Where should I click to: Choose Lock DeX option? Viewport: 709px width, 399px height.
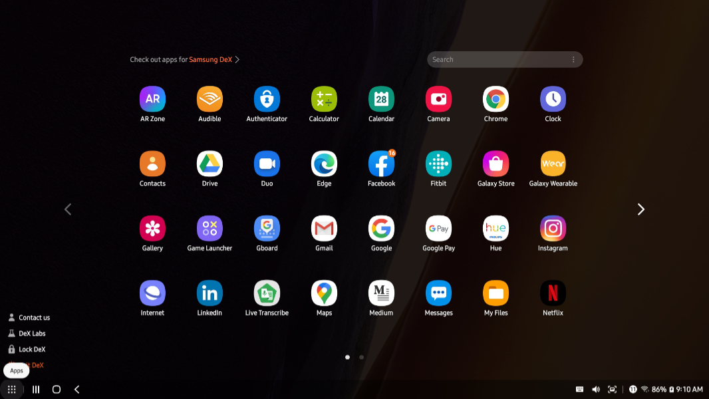coord(32,350)
